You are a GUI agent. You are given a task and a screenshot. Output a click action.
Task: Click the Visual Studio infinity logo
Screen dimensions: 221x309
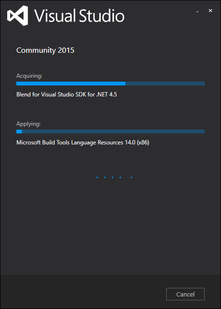coord(17,15)
